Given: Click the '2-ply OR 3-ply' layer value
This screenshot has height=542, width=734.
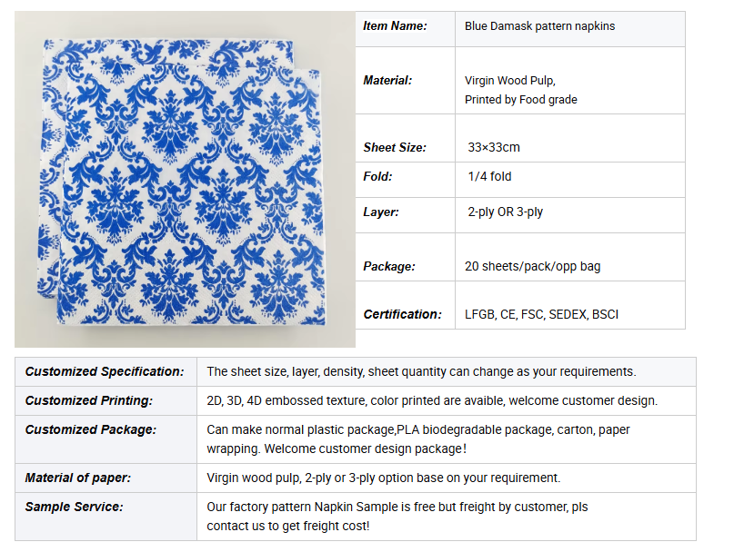Looking at the screenshot, I should pyautogui.click(x=505, y=212).
